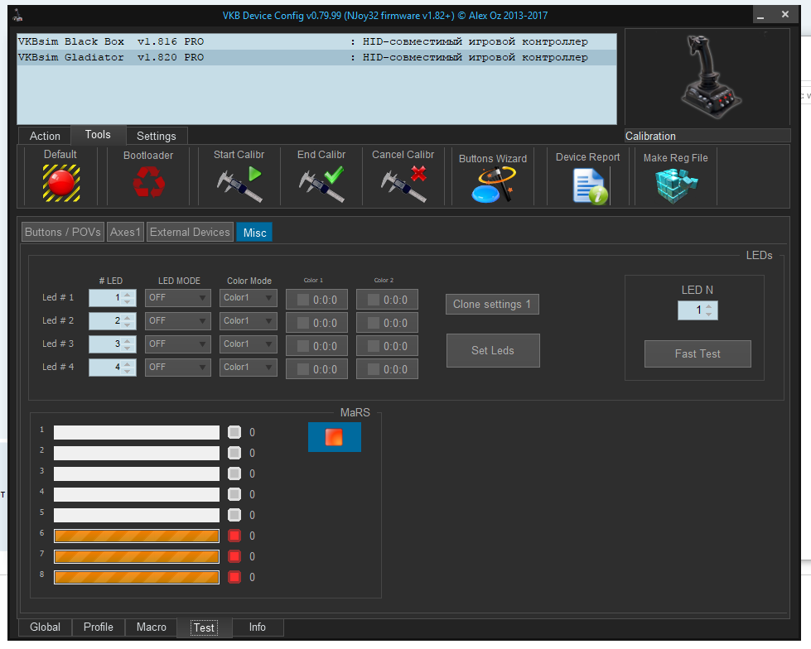Switch to the Action tab

45,136
